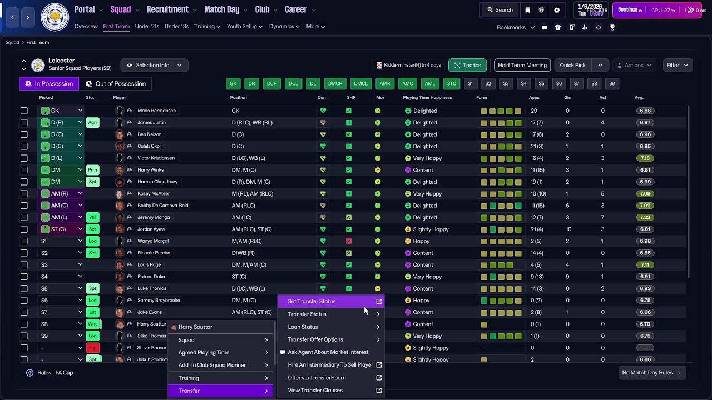
Task: Click the scouting search people icon
Action: (x=585, y=27)
